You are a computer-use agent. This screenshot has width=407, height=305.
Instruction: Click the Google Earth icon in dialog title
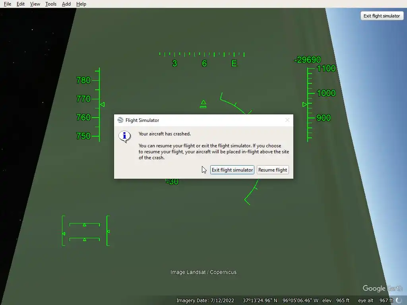tap(120, 120)
